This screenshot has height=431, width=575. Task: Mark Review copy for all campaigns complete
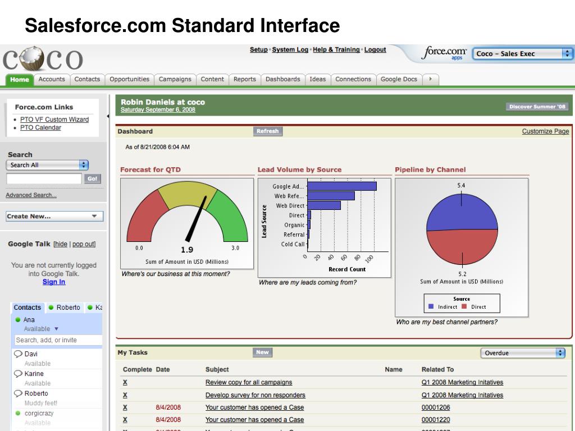tap(125, 382)
